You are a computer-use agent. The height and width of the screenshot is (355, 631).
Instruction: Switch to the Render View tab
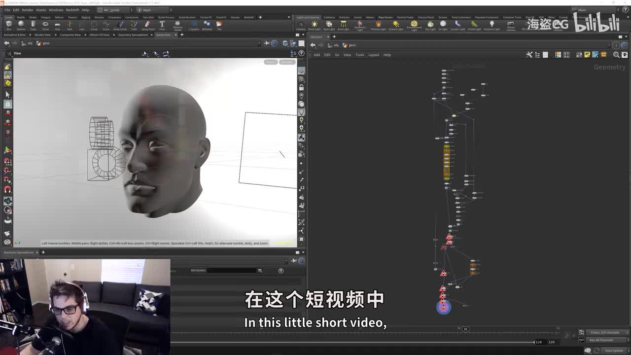click(42, 35)
